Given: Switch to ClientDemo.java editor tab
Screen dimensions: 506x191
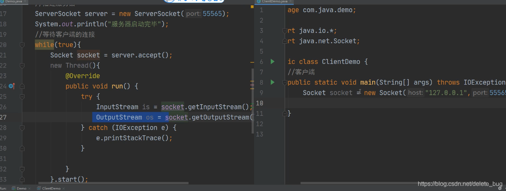Looking at the screenshot, I should (274, 2).
